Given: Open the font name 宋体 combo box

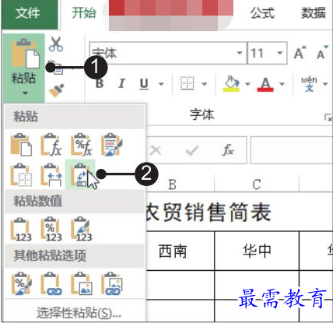Looking at the screenshot, I should pyautogui.click(x=168, y=53).
